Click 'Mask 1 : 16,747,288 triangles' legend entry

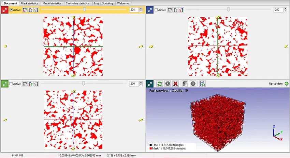[168, 148]
